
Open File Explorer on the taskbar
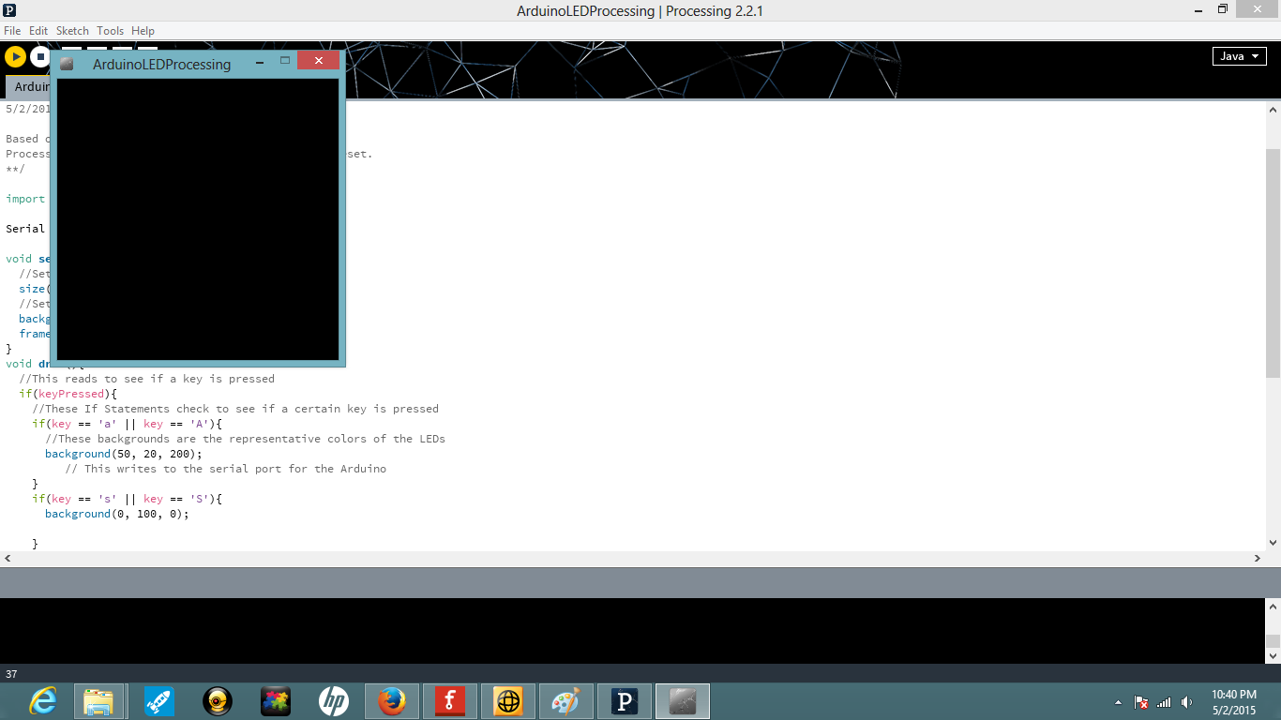click(x=99, y=701)
